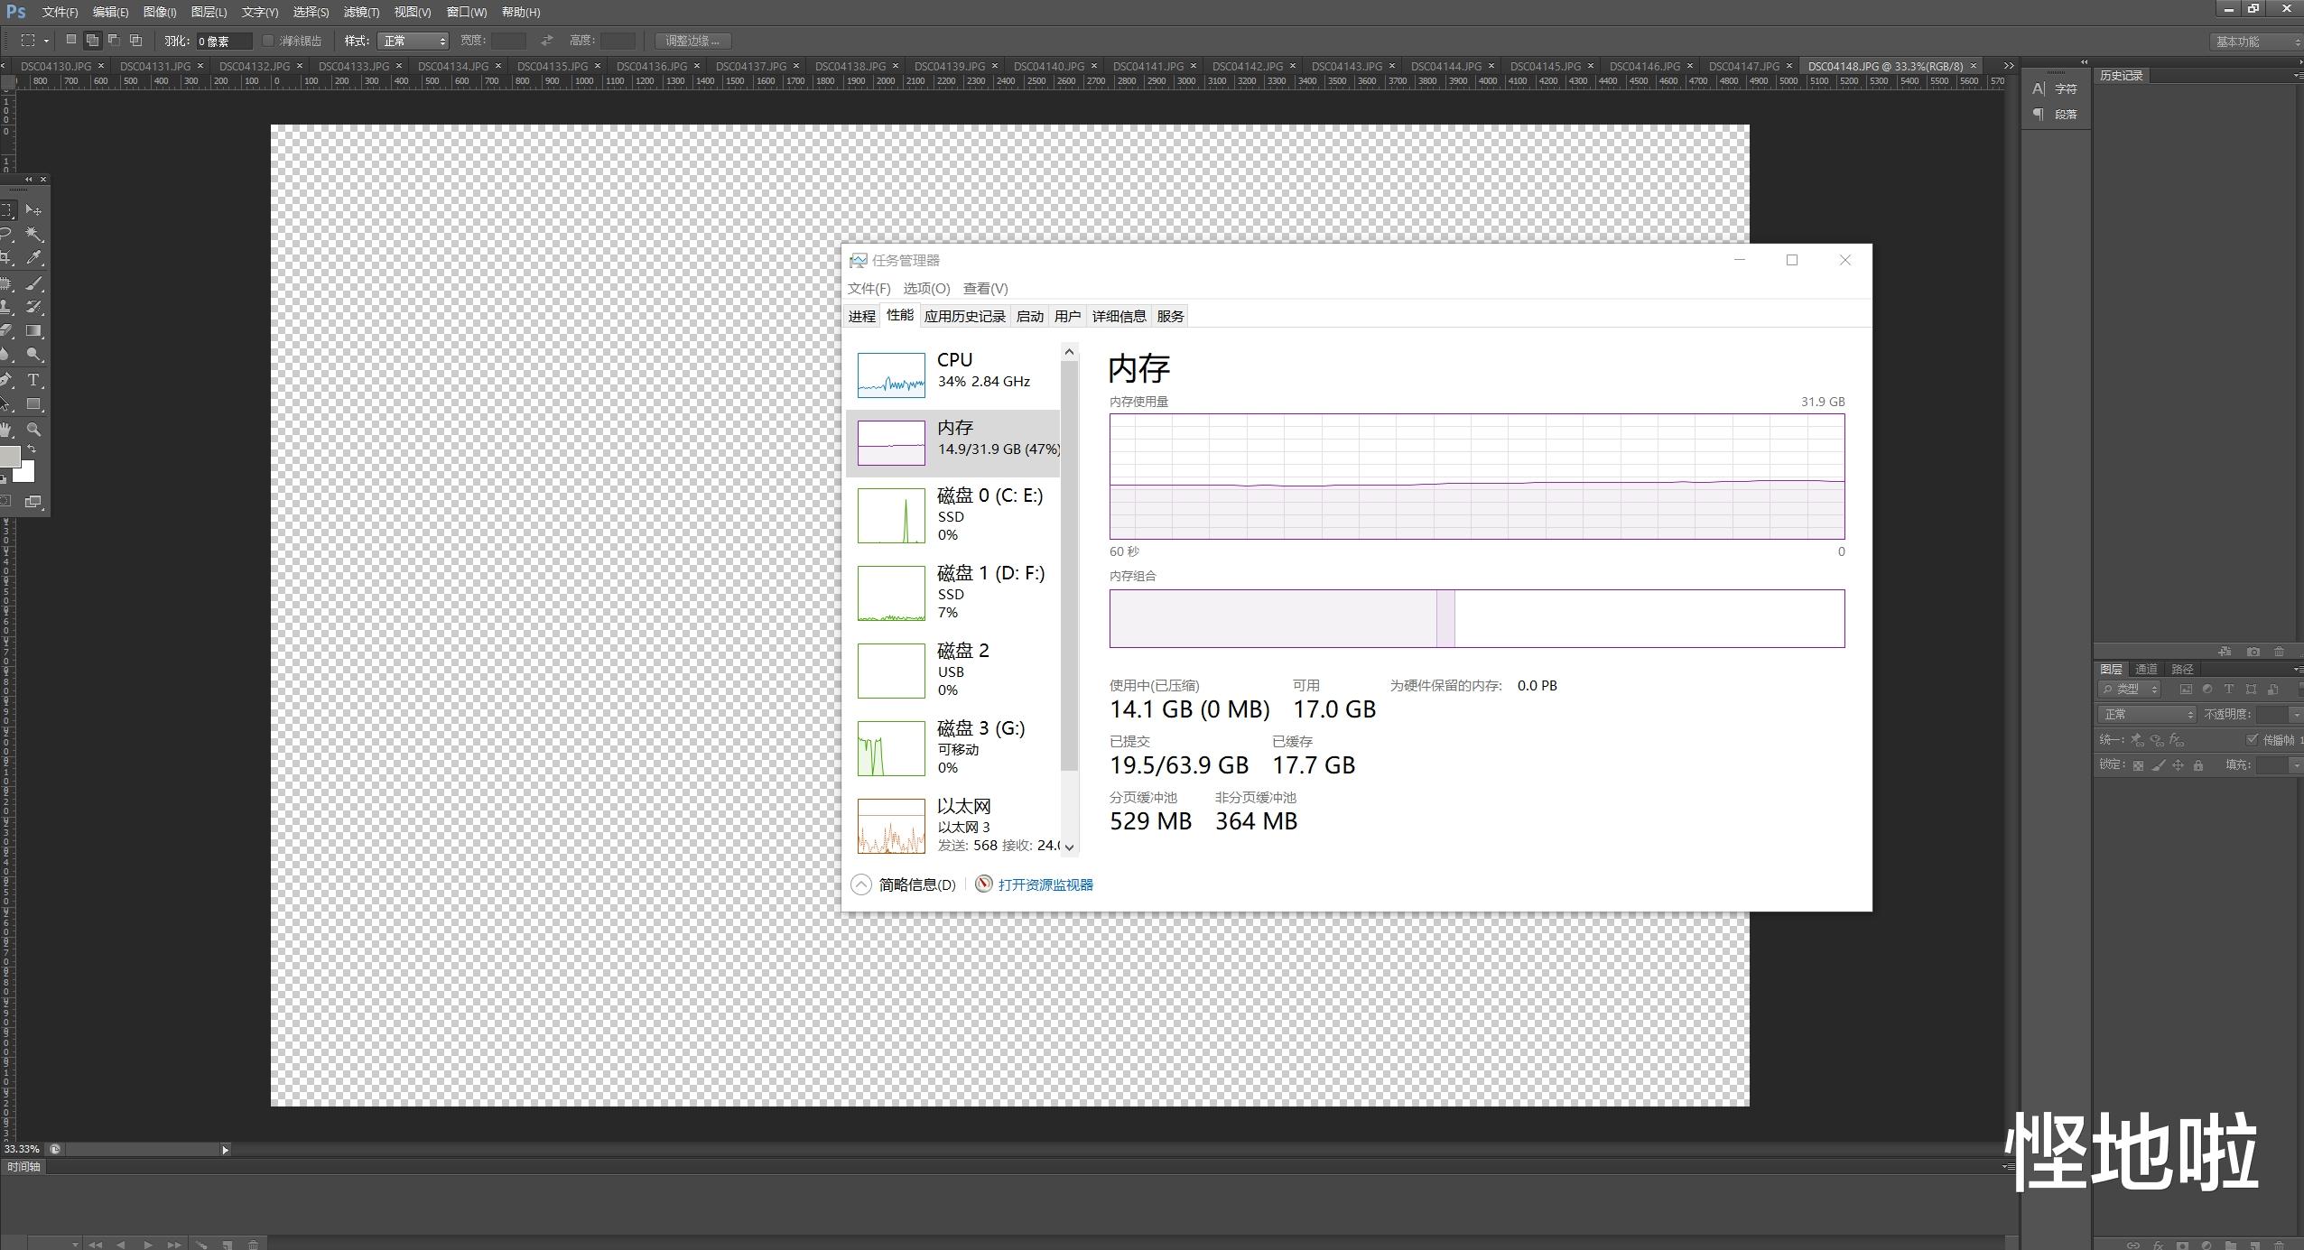This screenshot has height=1250, width=2304.
Task: Toggle unify layer position button
Action: (x=2137, y=740)
